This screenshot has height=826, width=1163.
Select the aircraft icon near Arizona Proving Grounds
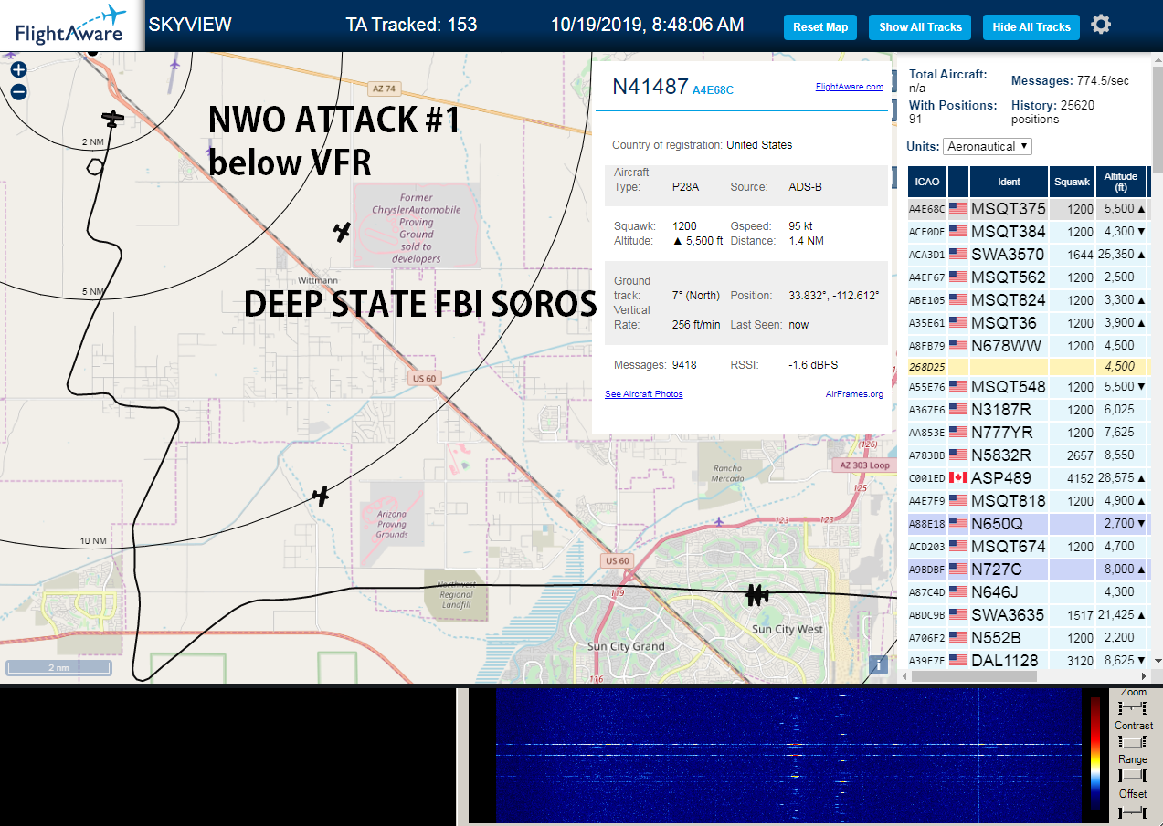point(321,496)
